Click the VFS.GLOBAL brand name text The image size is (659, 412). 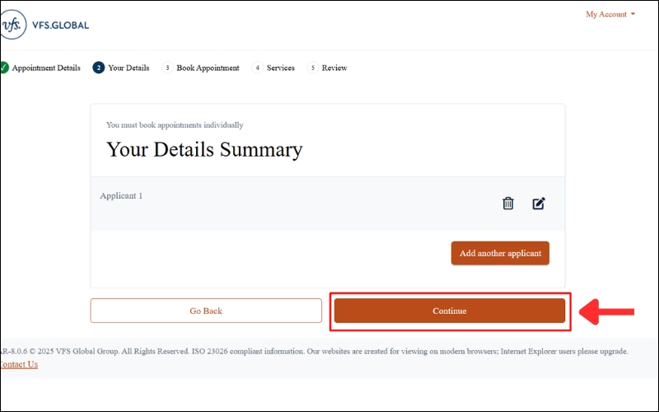point(58,26)
